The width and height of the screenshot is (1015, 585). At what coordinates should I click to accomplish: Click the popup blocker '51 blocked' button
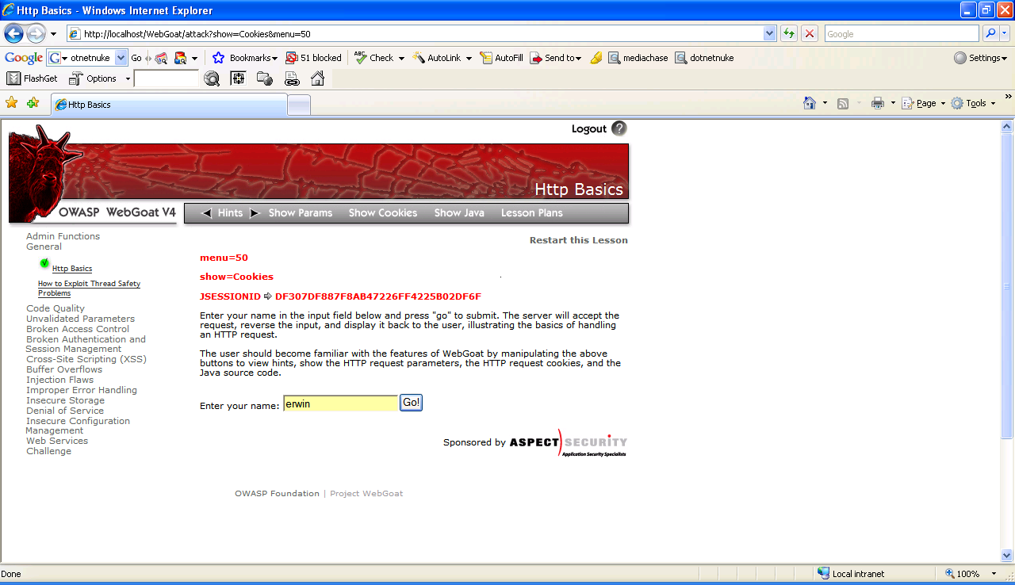(313, 58)
